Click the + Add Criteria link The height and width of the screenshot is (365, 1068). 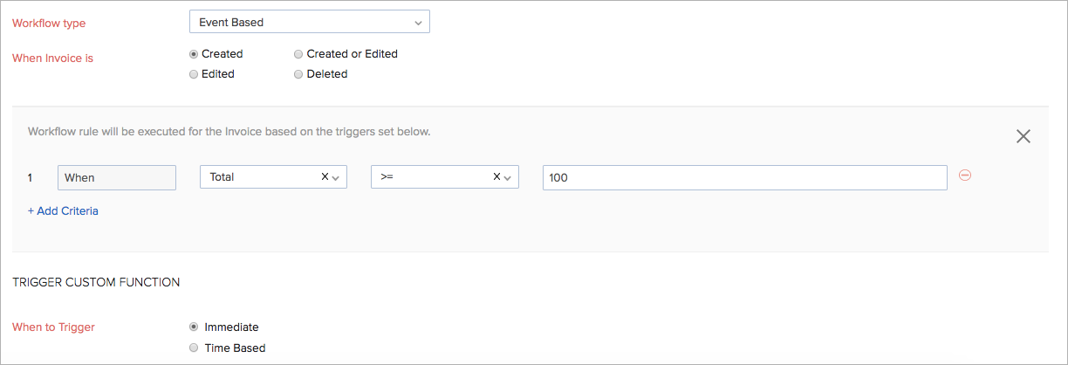[63, 210]
